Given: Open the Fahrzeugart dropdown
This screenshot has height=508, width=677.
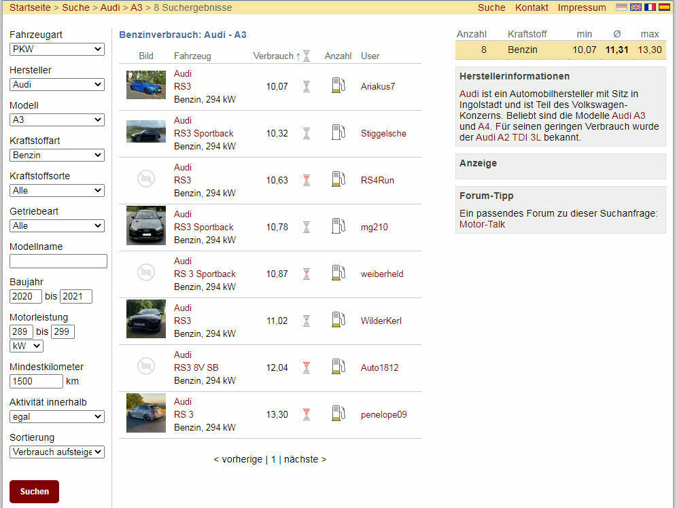Looking at the screenshot, I should 57,50.
